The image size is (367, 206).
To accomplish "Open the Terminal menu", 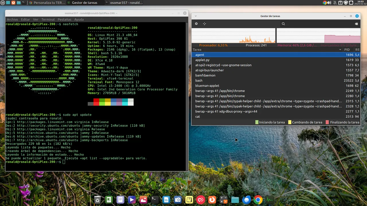I will pos(48,19).
